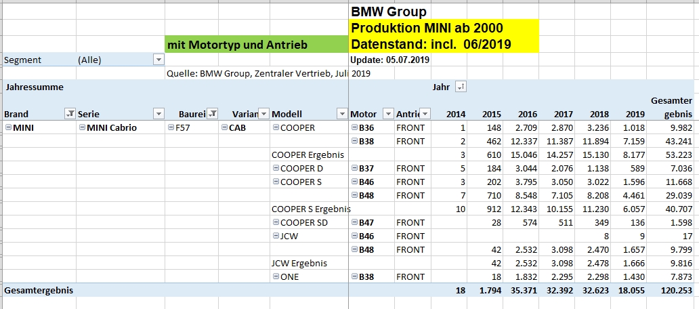This screenshot has height=309, width=699.
Task: Open the Modell column dropdown
Action: coord(341,114)
